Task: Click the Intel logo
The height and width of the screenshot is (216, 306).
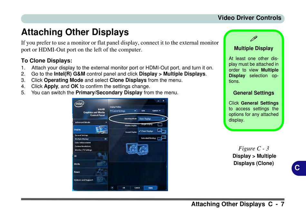Action: click(79, 104)
